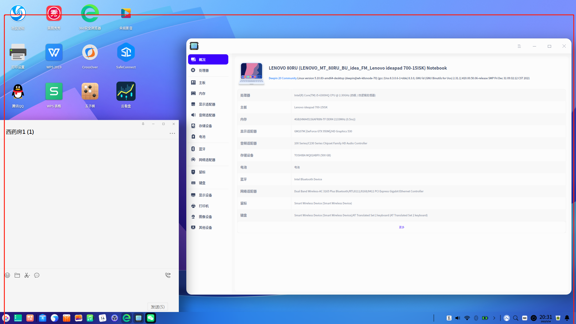Open WeChat from the taskbar

[151, 318]
